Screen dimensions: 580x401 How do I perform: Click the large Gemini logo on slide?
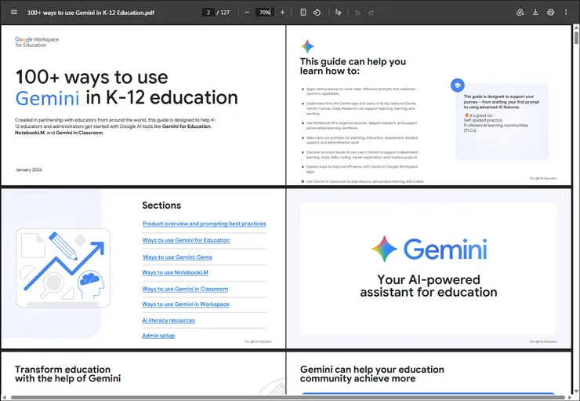pyautogui.click(x=429, y=249)
